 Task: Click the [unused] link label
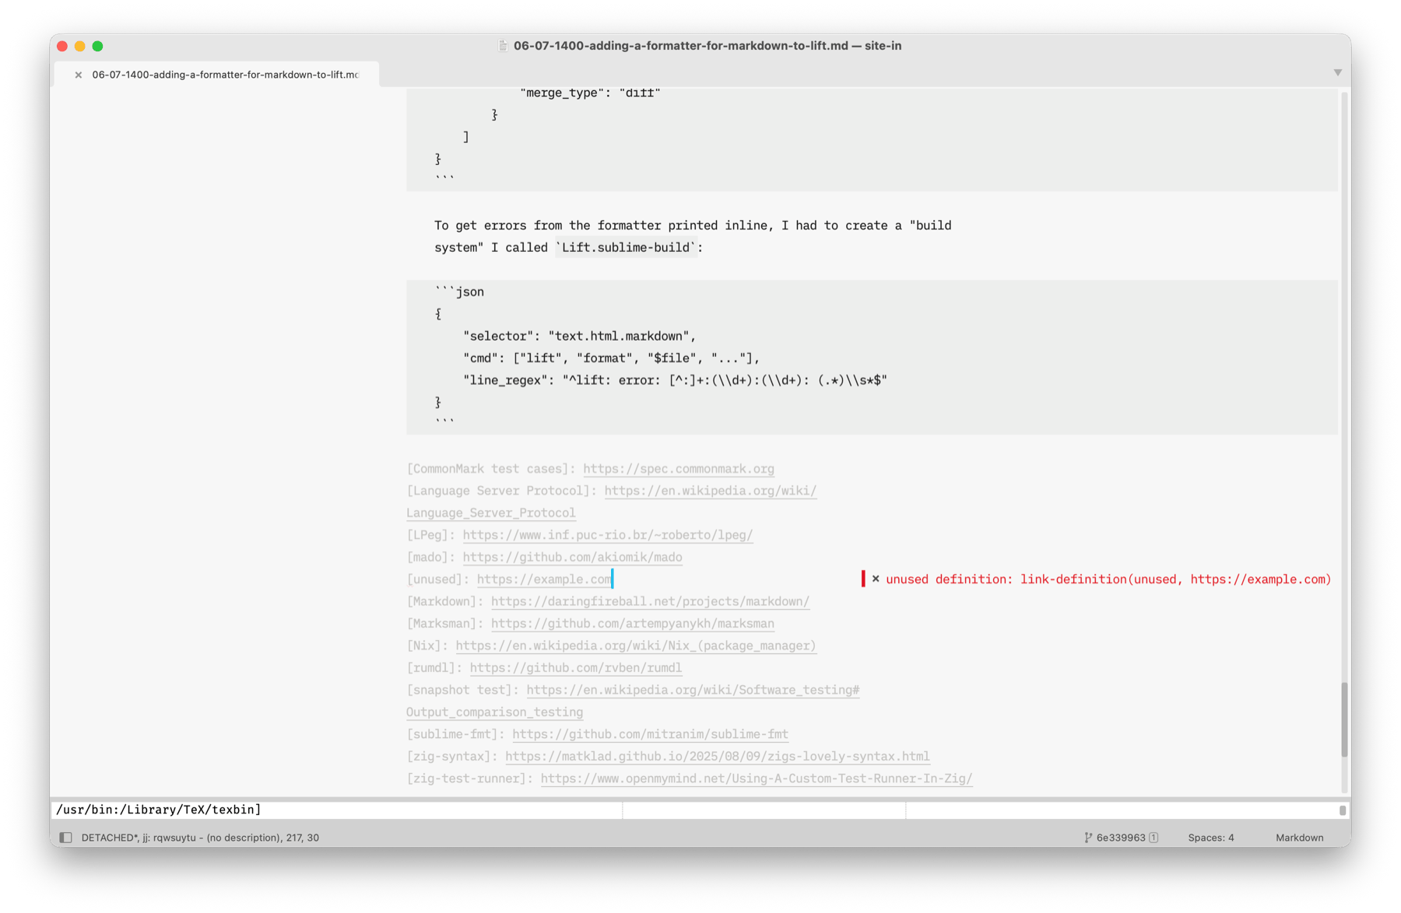(438, 579)
